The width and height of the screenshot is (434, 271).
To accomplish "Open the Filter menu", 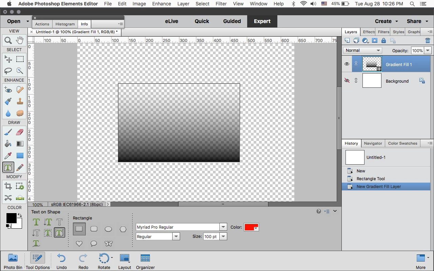I will point(221,4).
